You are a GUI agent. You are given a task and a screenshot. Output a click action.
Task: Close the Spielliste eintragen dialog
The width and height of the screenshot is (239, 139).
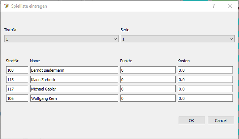230,6
